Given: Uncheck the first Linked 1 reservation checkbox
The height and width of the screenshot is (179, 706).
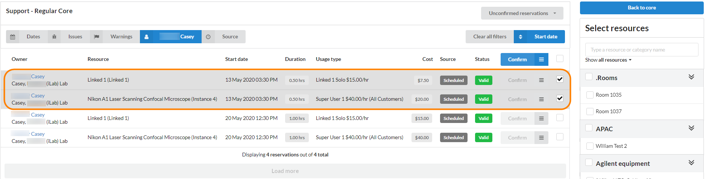Looking at the screenshot, I should [560, 79].
